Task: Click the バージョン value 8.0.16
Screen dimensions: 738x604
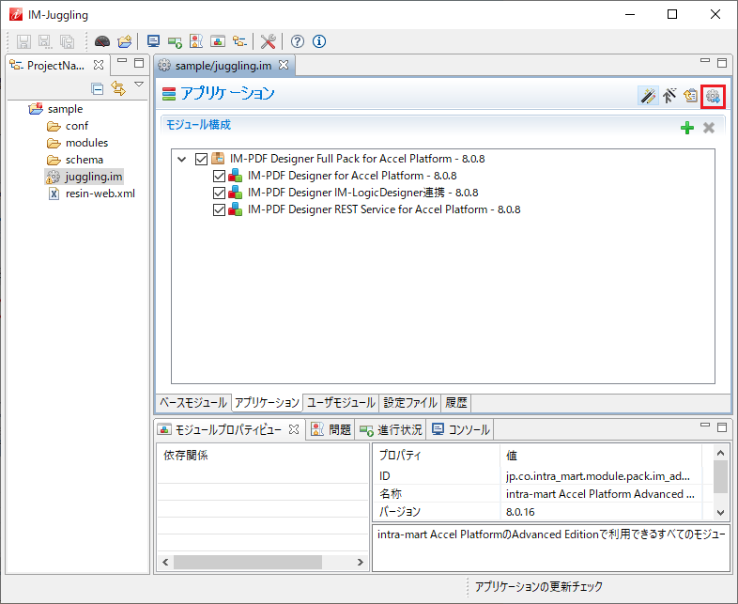Action: coord(520,512)
